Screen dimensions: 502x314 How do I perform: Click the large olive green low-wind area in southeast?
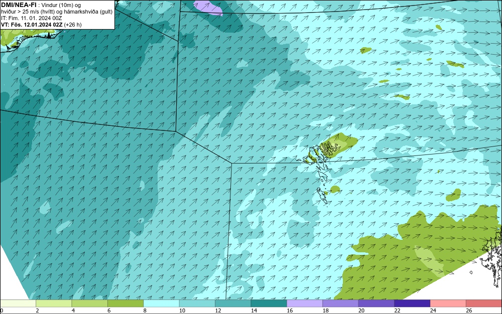(416, 253)
